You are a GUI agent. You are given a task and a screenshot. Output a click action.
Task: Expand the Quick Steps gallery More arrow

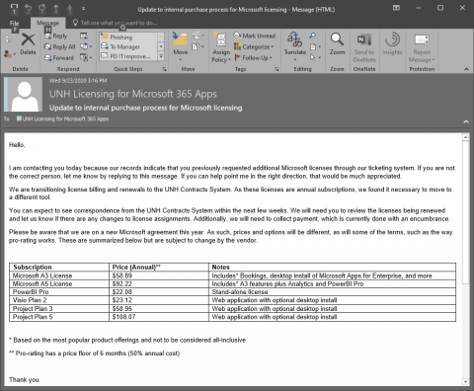161,56
